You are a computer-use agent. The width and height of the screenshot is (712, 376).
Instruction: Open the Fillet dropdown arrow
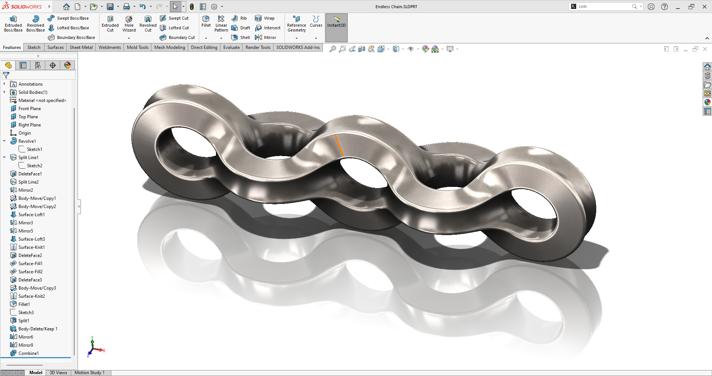[x=206, y=38]
